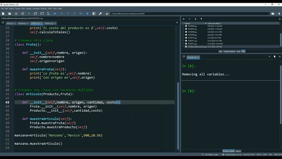Open the Source menu
The image size is (282, 159).
click(18, 8)
